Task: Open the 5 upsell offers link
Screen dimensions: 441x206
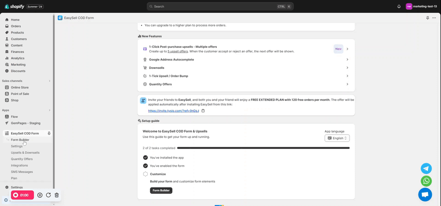Action: (177, 51)
